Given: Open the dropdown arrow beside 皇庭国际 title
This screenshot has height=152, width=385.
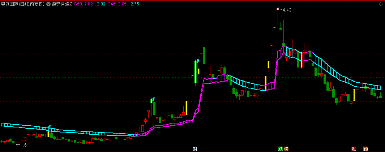Looking at the screenshot, I should coord(48,4).
